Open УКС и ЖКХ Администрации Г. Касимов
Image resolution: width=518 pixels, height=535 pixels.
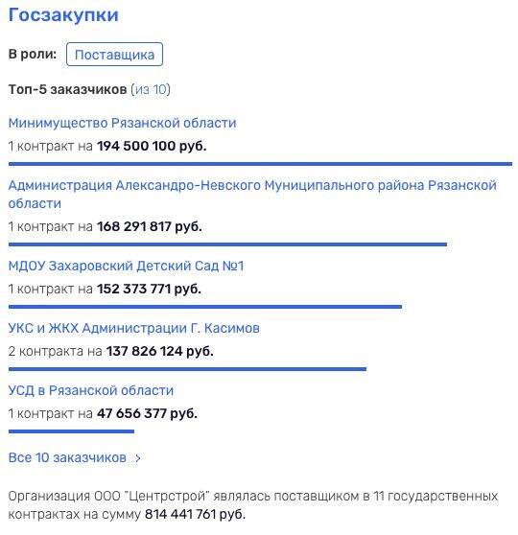tap(134, 328)
